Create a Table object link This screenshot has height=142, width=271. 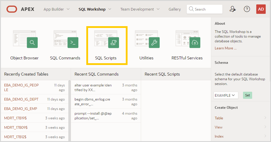point(219,118)
